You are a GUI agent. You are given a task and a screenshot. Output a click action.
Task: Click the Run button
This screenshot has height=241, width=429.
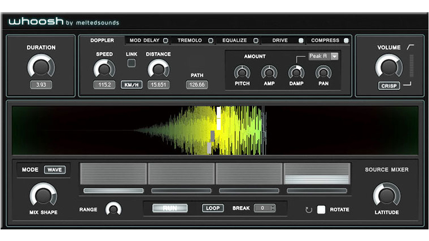point(170,208)
